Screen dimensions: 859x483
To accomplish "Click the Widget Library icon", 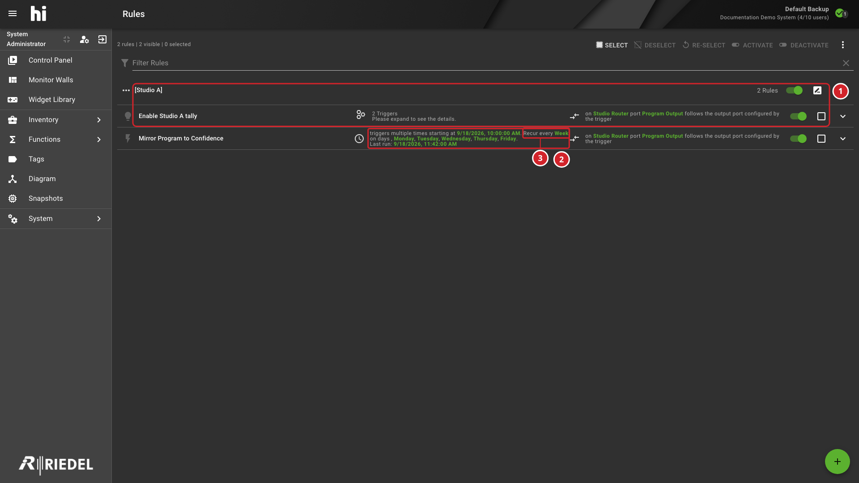I will click(x=13, y=100).
